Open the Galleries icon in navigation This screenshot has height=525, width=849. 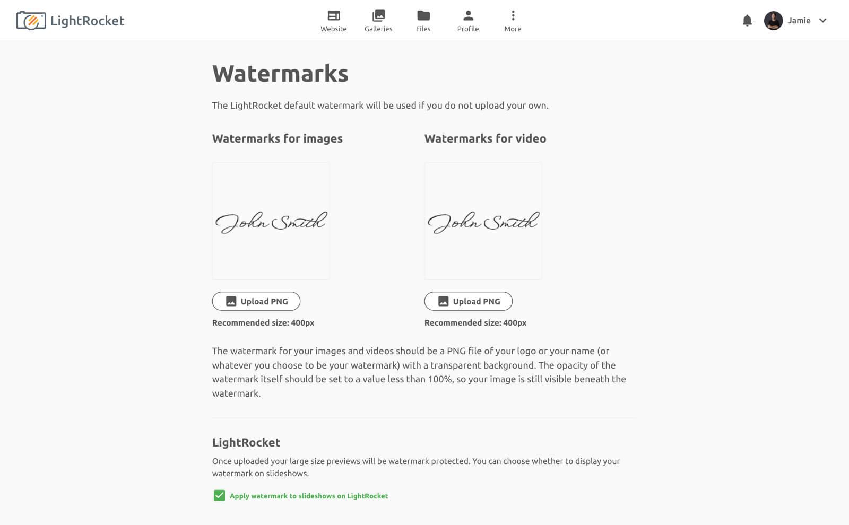(x=378, y=15)
